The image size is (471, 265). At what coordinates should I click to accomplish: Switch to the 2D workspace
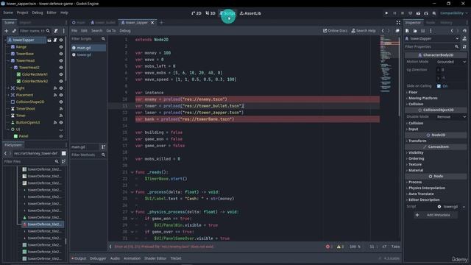(x=196, y=13)
